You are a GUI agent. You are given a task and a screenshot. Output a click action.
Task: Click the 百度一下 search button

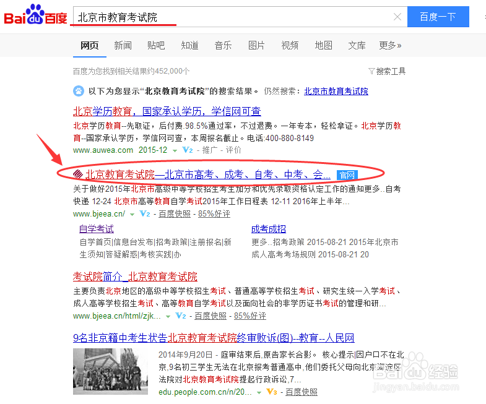click(438, 17)
